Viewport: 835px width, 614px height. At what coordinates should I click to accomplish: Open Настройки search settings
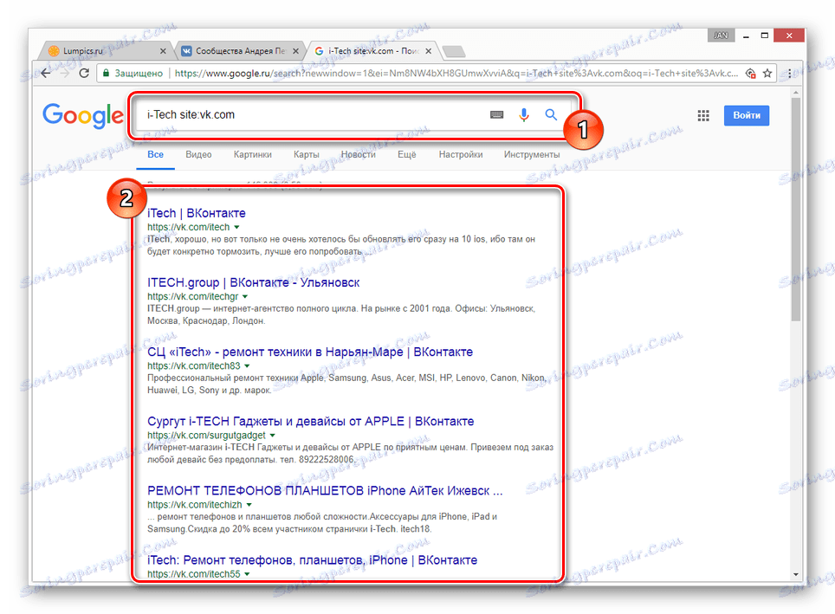[x=461, y=154]
